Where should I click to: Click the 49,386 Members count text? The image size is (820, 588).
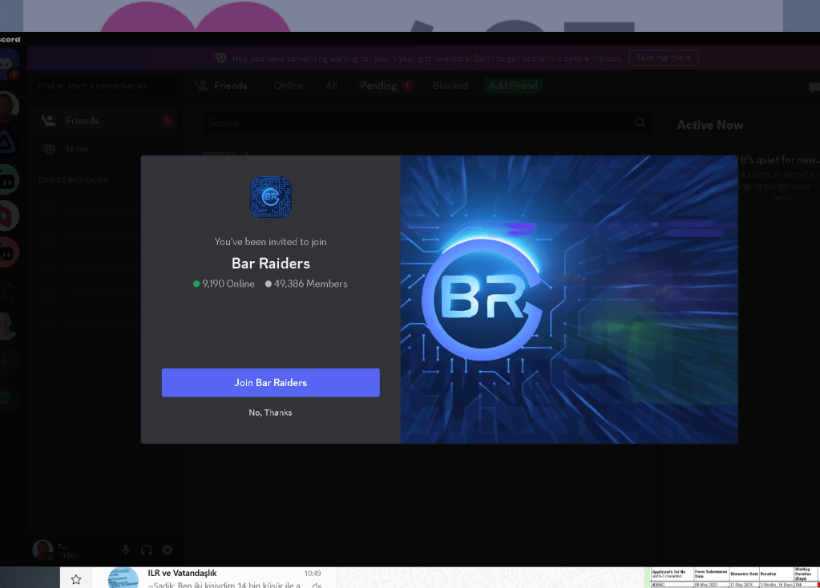pyautogui.click(x=311, y=284)
